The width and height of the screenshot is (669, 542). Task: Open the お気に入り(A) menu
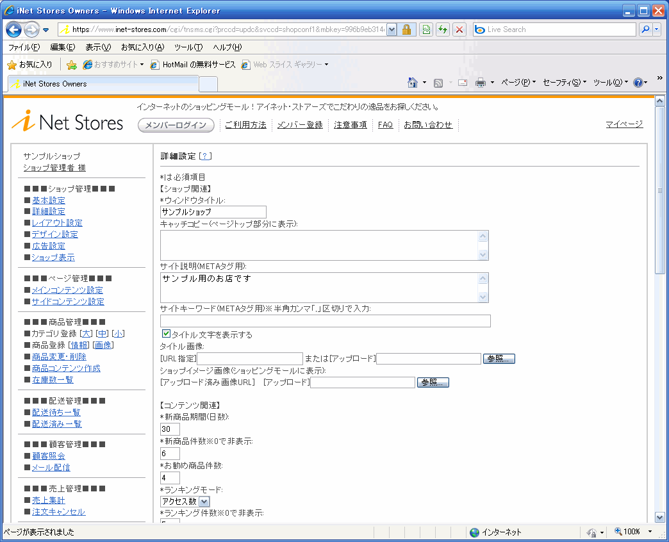(142, 47)
